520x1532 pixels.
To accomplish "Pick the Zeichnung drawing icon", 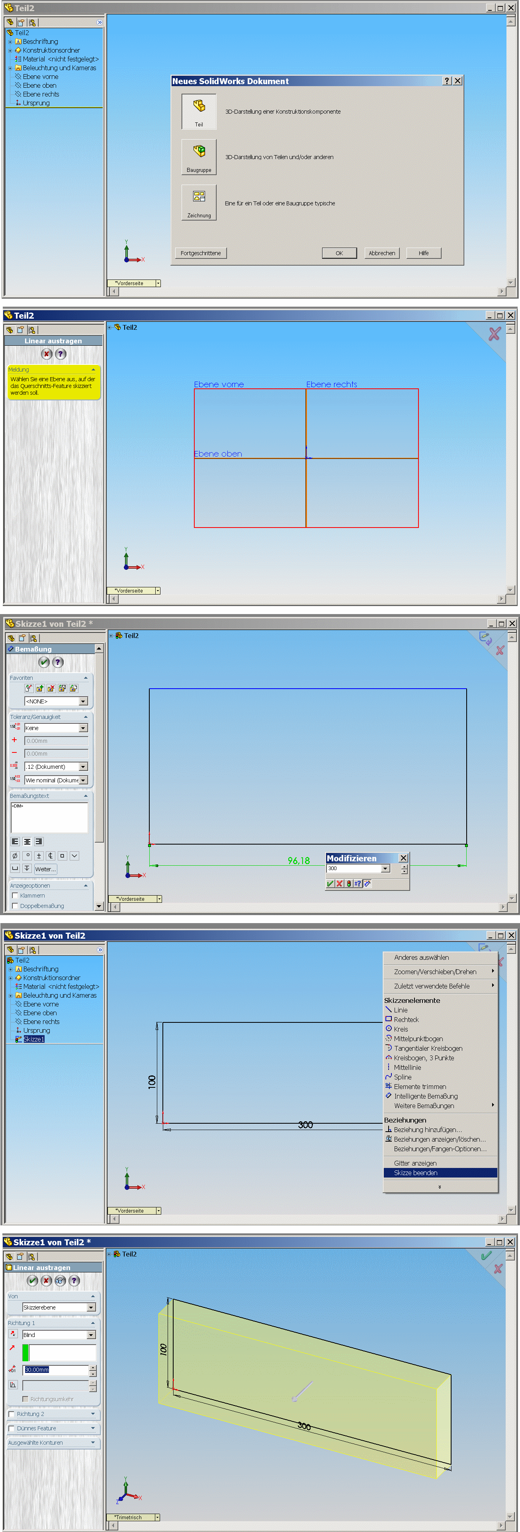I will pyautogui.click(x=199, y=202).
